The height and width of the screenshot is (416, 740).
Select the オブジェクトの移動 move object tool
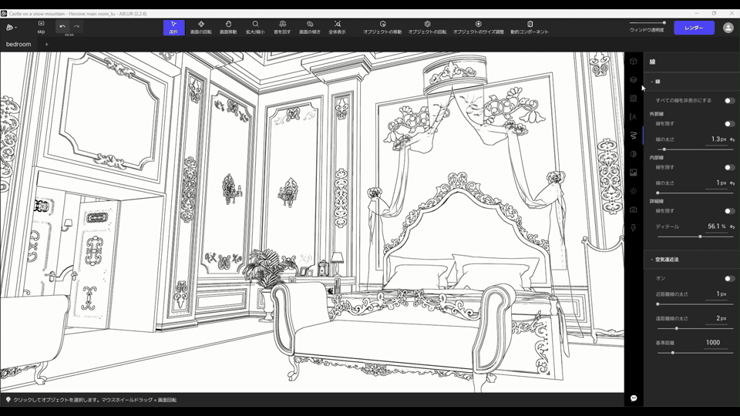click(382, 28)
